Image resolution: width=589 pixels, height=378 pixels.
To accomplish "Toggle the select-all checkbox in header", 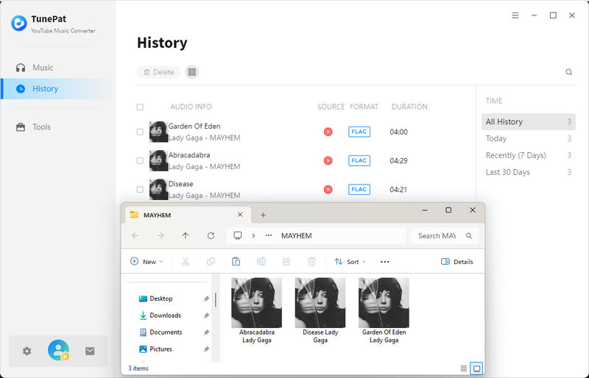I will 140,107.
